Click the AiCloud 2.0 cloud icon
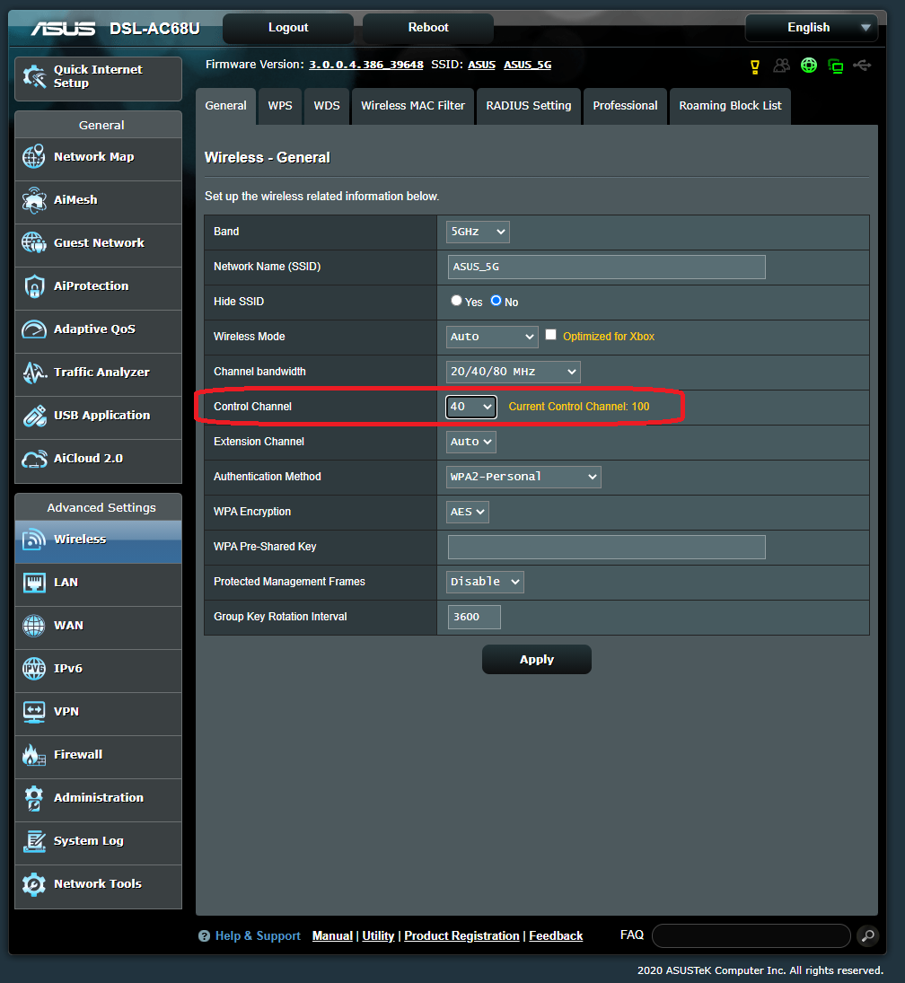The image size is (905, 983). [x=34, y=459]
